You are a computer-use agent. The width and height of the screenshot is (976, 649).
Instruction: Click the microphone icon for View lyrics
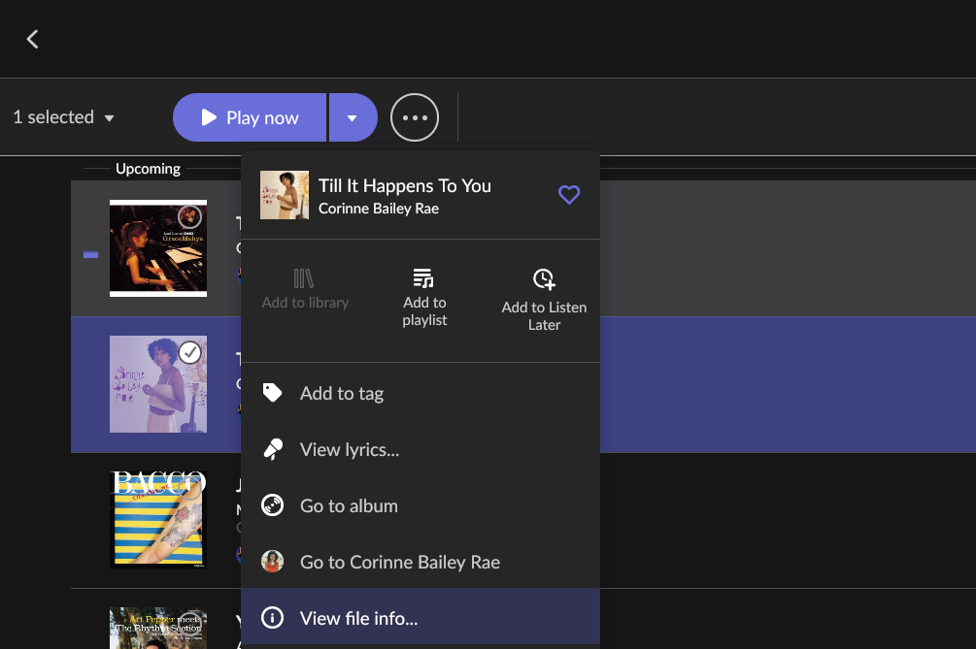(273, 449)
